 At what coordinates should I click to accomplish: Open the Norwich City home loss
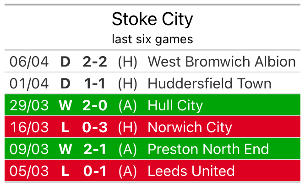click(x=152, y=127)
